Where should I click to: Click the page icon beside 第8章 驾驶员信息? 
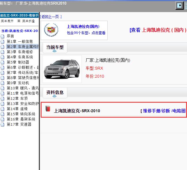(x=3, y=78)
